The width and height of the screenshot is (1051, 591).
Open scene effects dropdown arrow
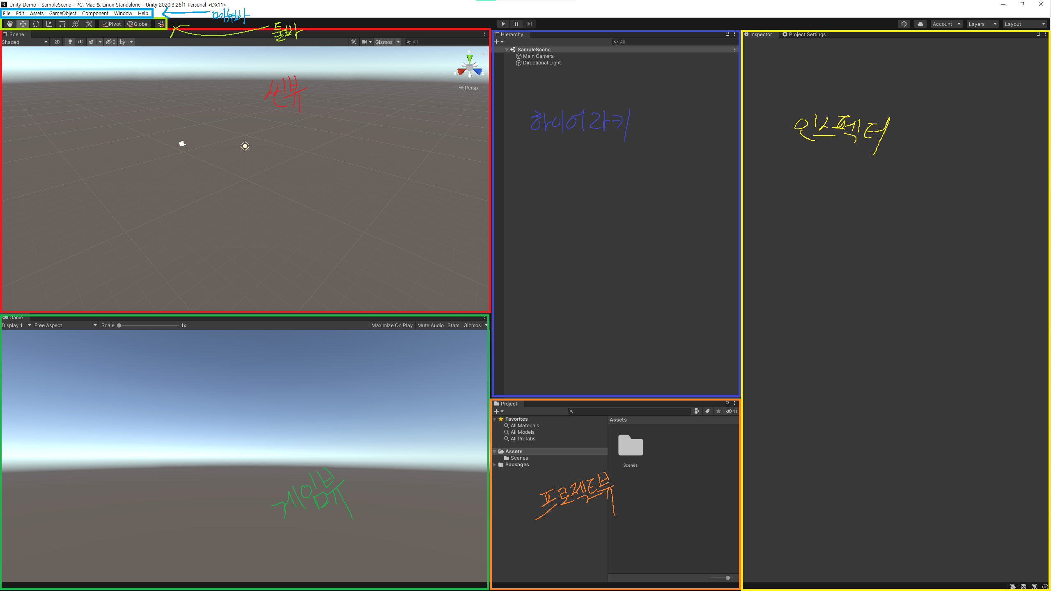click(100, 42)
